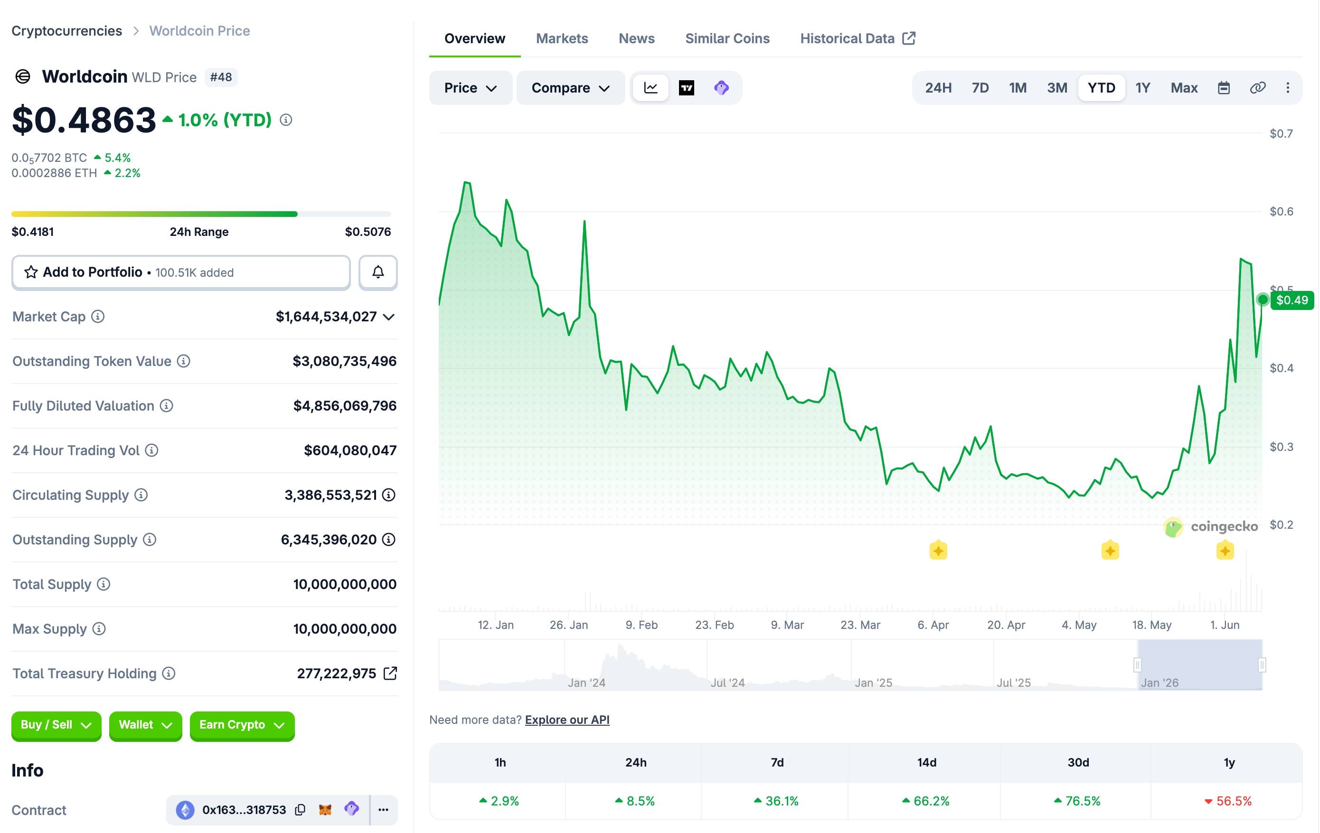Open the calendar date range picker
This screenshot has height=833, width=1320.
coord(1224,88)
